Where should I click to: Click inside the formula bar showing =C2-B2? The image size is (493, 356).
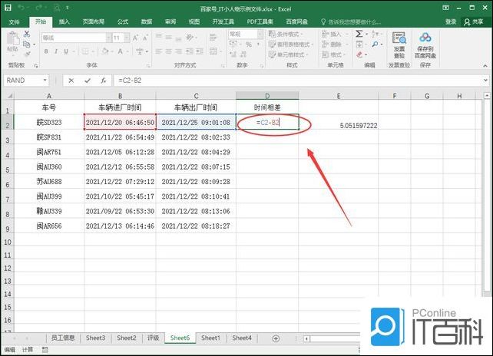click(292, 81)
